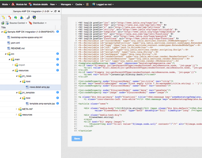Click the Module list icon
The image size is (202, 158).
13,4
